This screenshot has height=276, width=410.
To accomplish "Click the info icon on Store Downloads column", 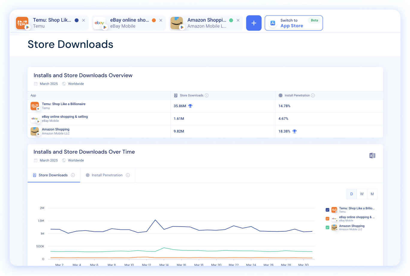I will pos(207,95).
